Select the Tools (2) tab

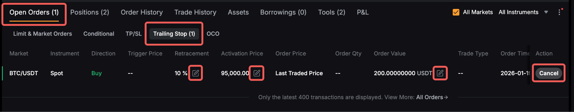point(332,12)
